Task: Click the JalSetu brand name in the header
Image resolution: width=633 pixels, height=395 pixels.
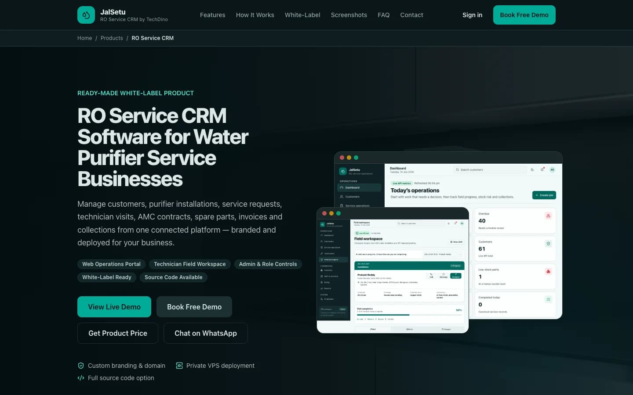Action: [113, 12]
